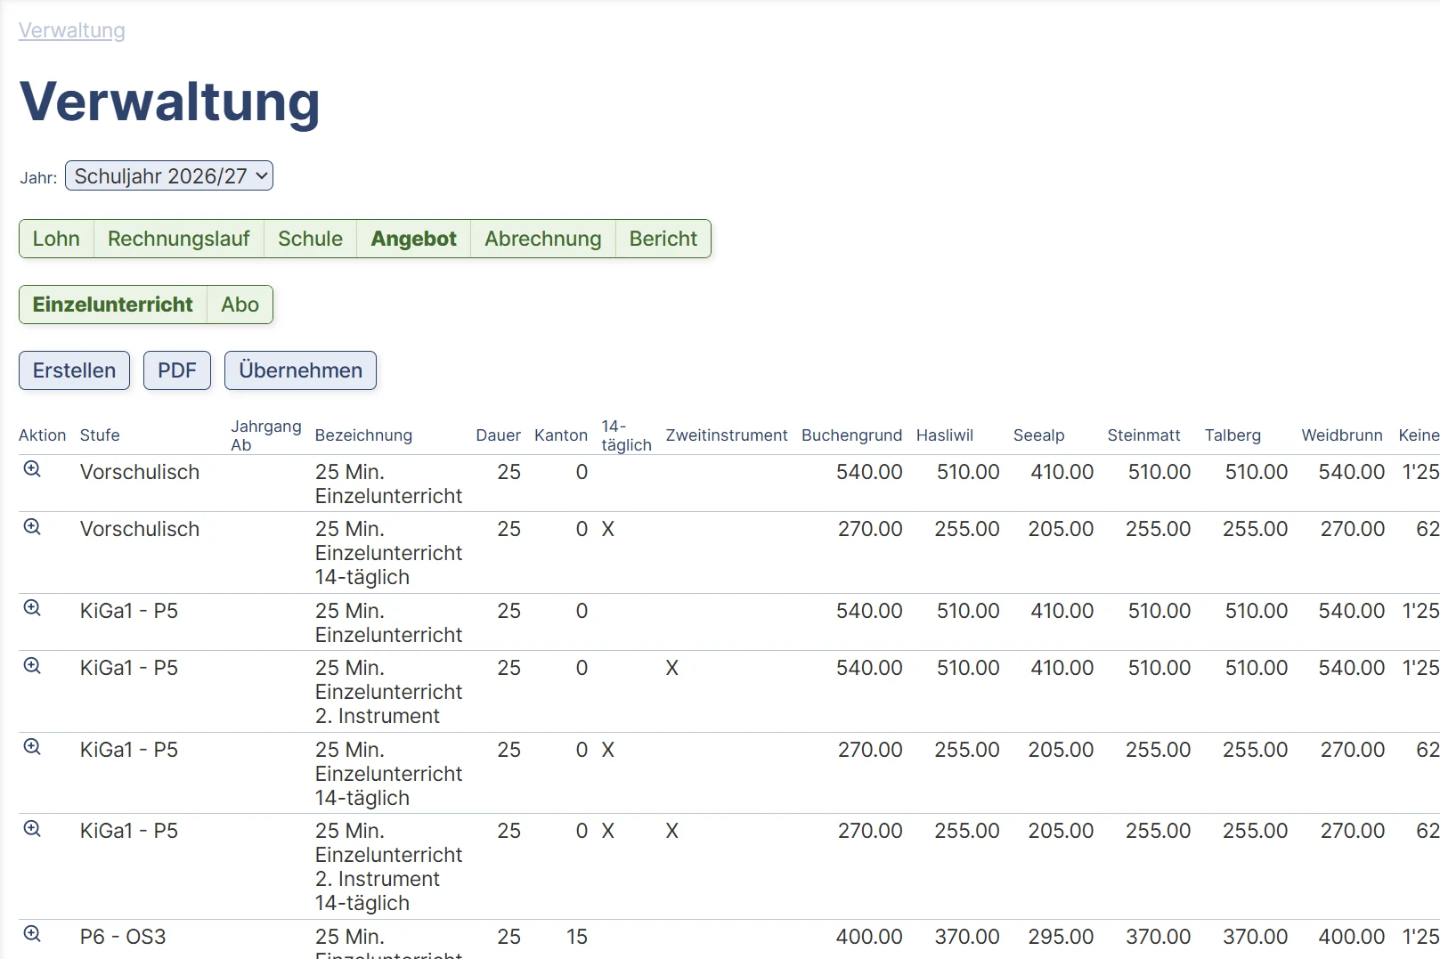This screenshot has height=959, width=1440.
Task: Select the Einzelunterricht sub-tab
Action: tap(113, 305)
